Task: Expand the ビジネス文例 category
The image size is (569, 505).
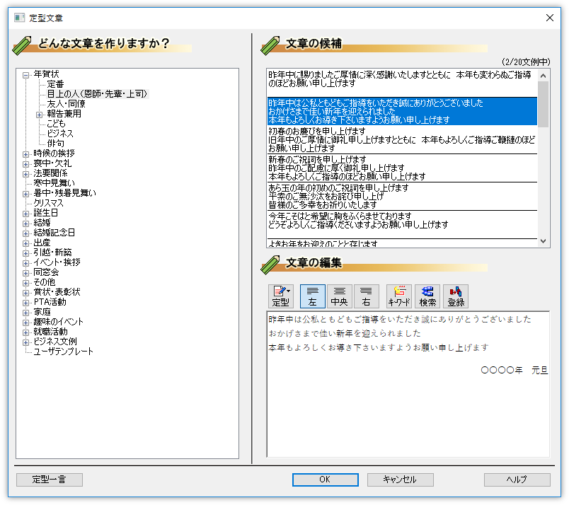Action: [x=25, y=342]
